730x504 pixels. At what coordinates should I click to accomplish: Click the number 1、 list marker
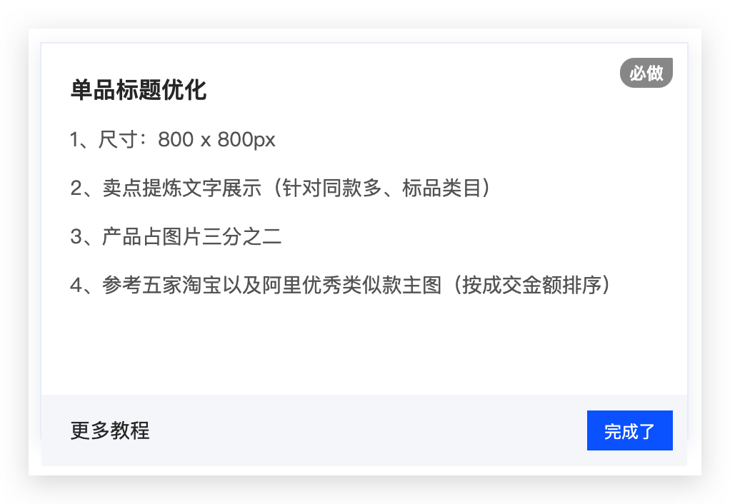pos(79,139)
